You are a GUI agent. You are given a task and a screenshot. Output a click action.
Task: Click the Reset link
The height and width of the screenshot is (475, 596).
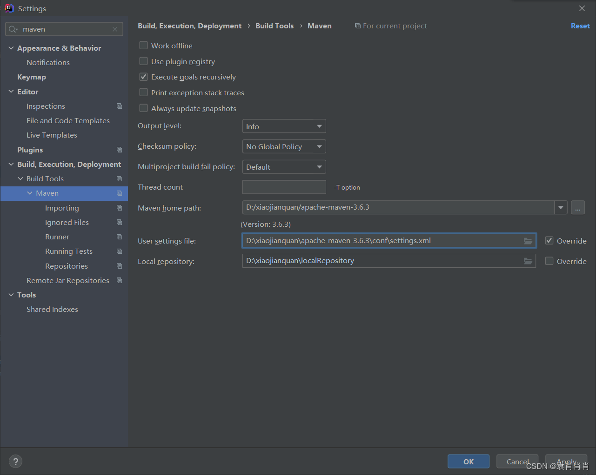(x=580, y=26)
